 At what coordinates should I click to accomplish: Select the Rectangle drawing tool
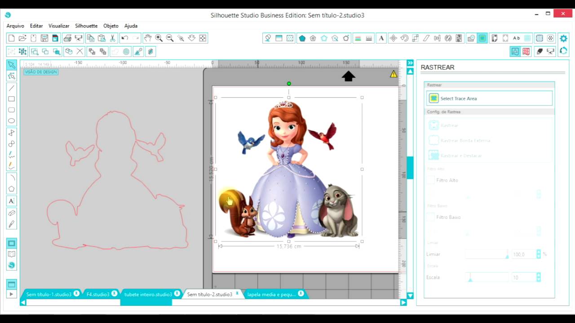[12, 99]
